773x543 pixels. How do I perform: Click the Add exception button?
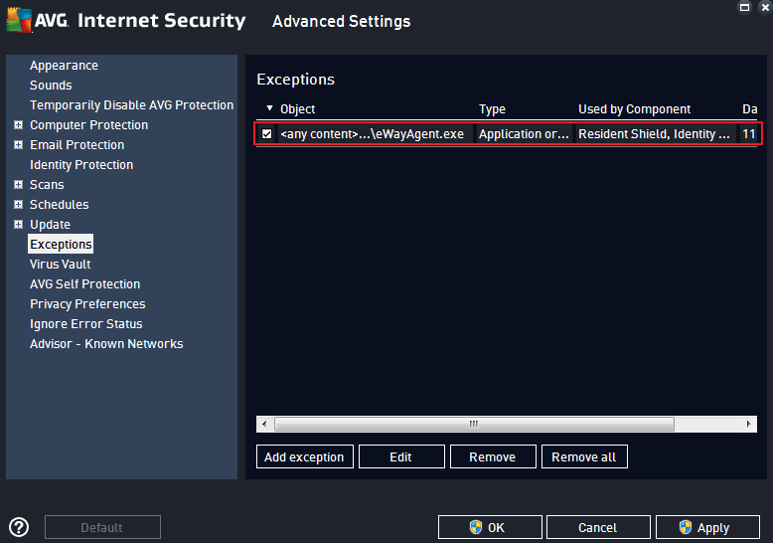305,457
